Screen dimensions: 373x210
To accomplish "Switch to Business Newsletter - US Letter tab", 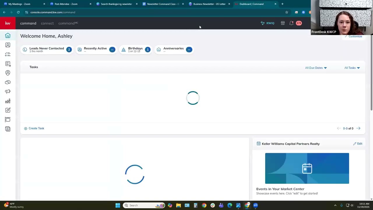I will (x=209, y=4).
